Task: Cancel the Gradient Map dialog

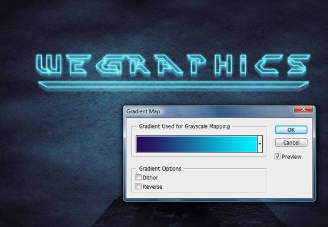Action: [291, 143]
